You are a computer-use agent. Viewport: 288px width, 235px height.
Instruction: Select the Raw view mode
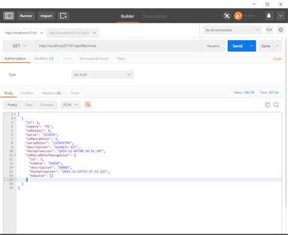[x=29, y=105]
